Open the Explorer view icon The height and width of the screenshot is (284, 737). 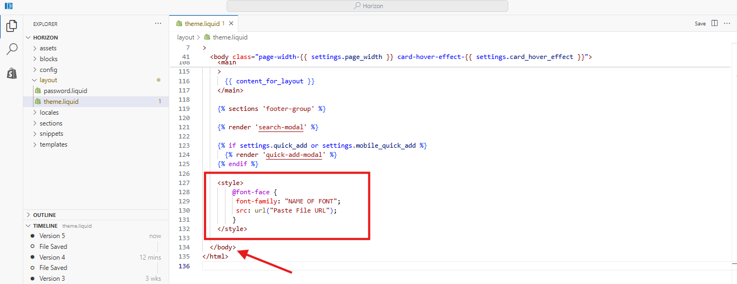[11, 25]
